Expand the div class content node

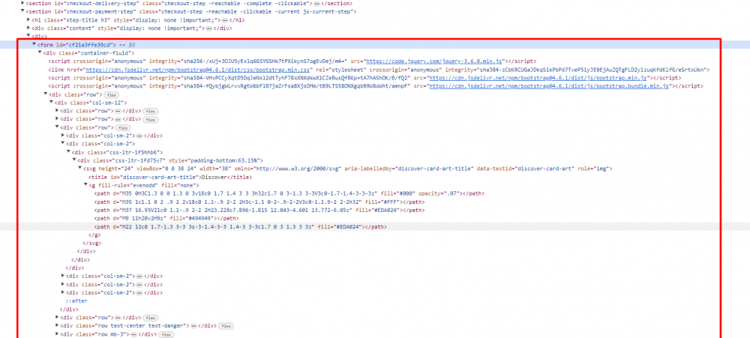coord(28,28)
